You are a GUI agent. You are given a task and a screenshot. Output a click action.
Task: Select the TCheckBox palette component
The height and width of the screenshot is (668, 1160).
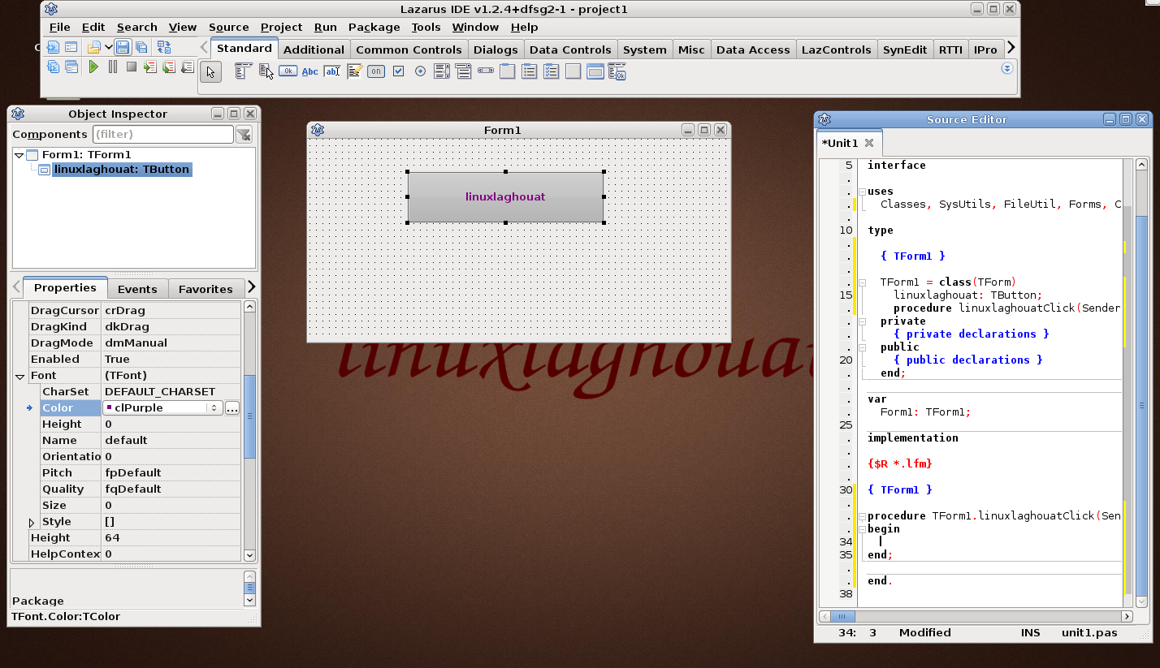coord(398,71)
